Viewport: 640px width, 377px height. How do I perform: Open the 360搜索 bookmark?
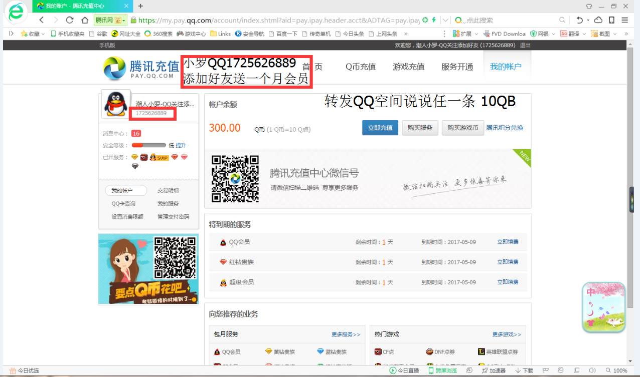point(158,34)
